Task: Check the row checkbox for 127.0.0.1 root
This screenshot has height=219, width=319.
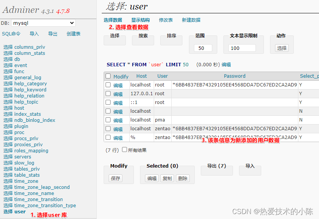Action: (108, 94)
